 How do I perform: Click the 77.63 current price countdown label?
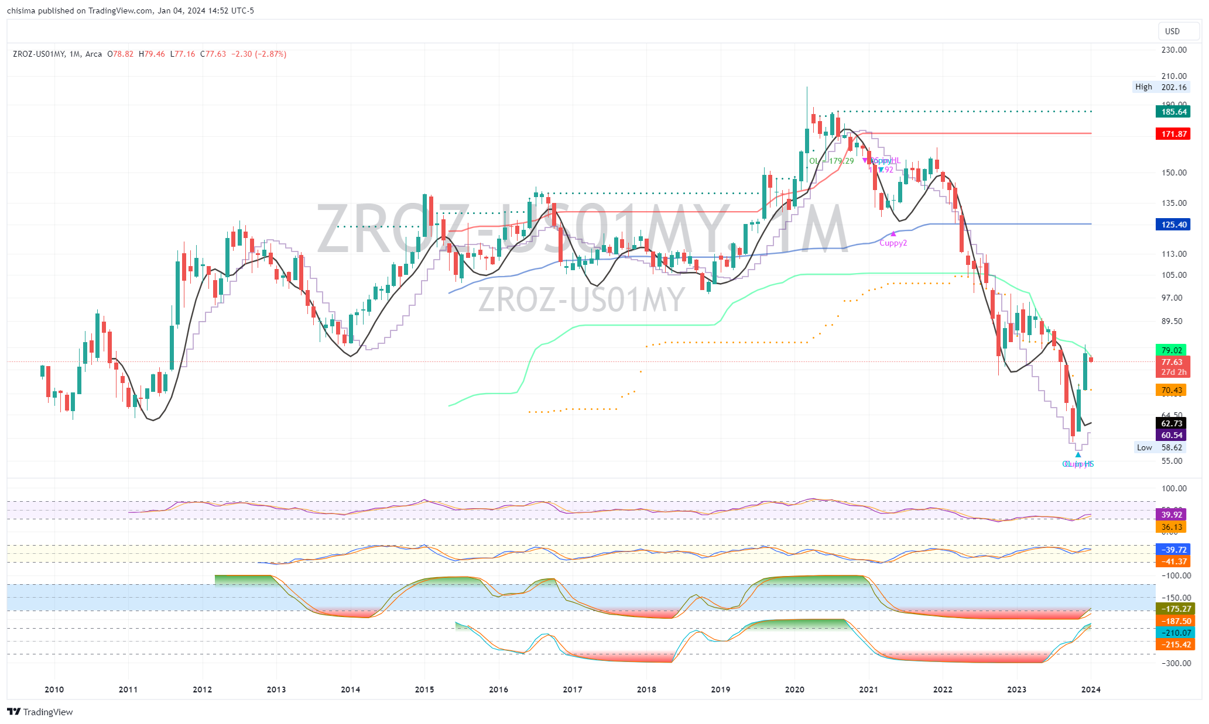pos(1173,367)
